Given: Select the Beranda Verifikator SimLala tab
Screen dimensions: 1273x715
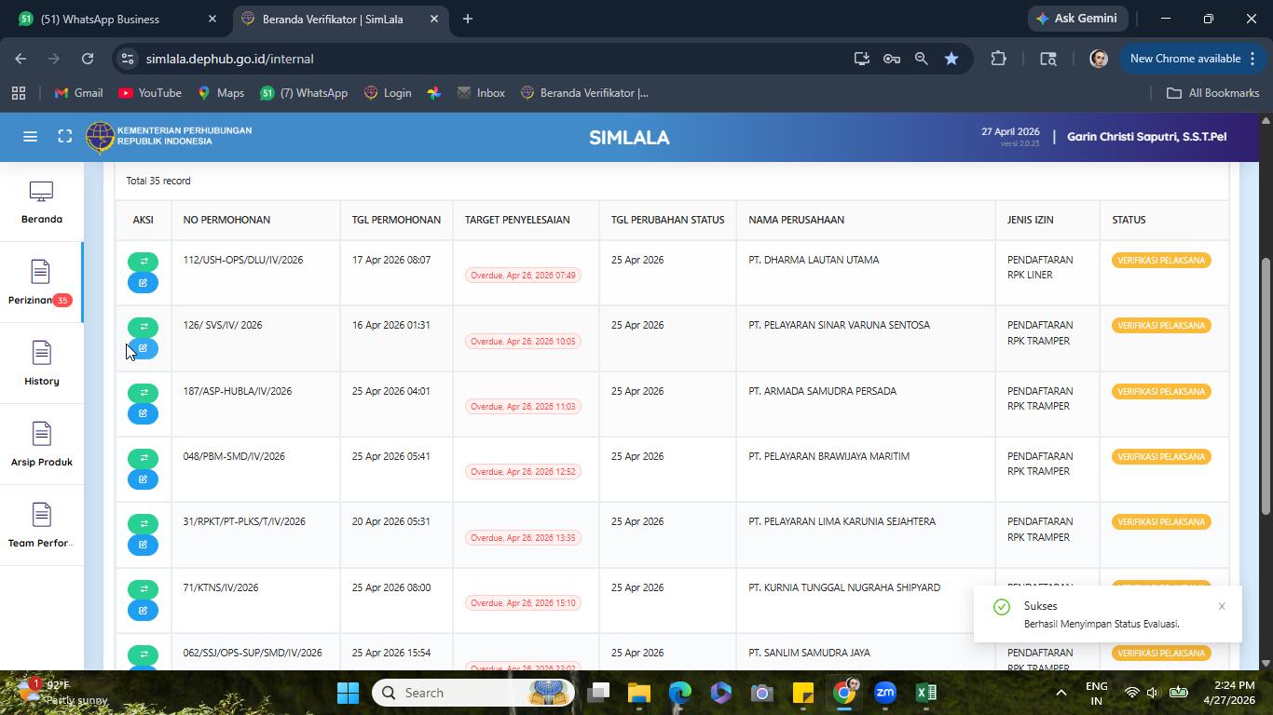Looking at the screenshot, I should click(340, 19).
